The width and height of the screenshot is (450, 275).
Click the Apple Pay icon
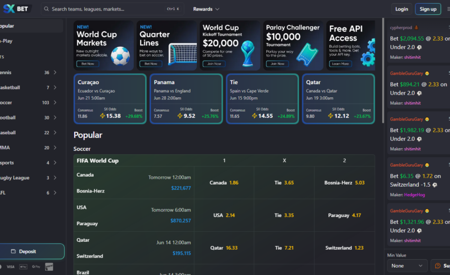23,267
